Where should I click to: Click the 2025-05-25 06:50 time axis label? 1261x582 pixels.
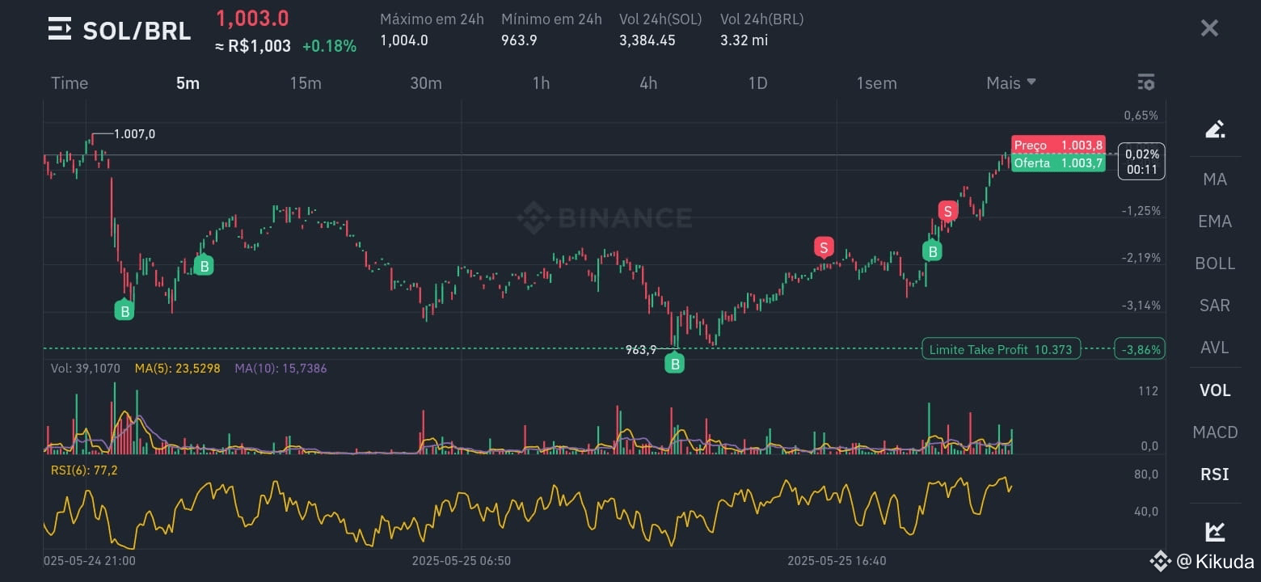coord(462,560)
